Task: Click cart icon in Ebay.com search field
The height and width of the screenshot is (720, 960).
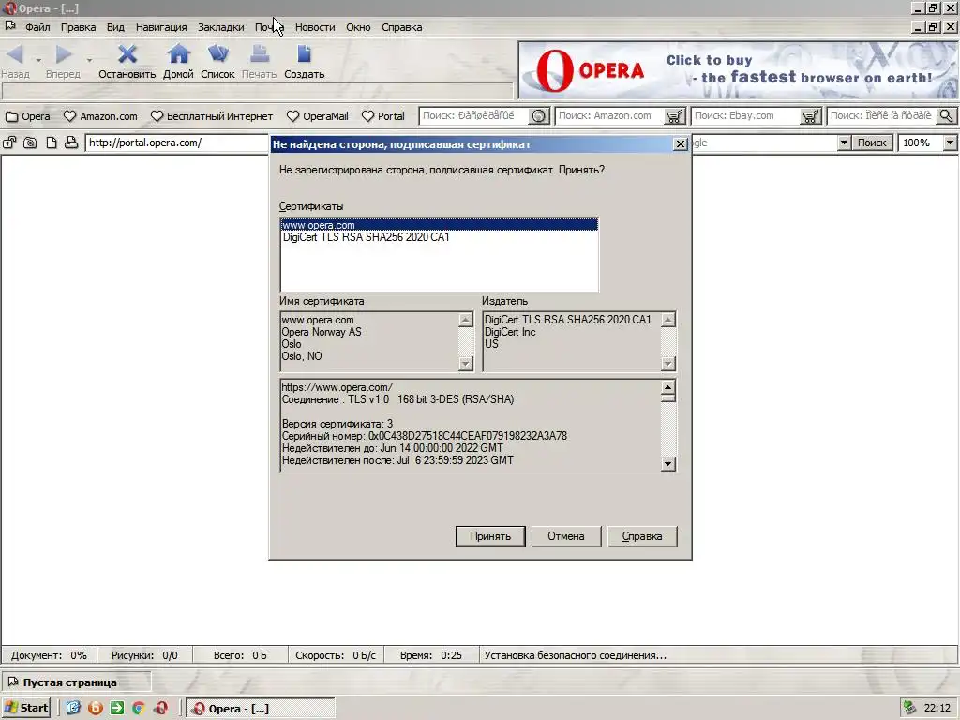Action: pyautogui.click(x=811, y=115)
